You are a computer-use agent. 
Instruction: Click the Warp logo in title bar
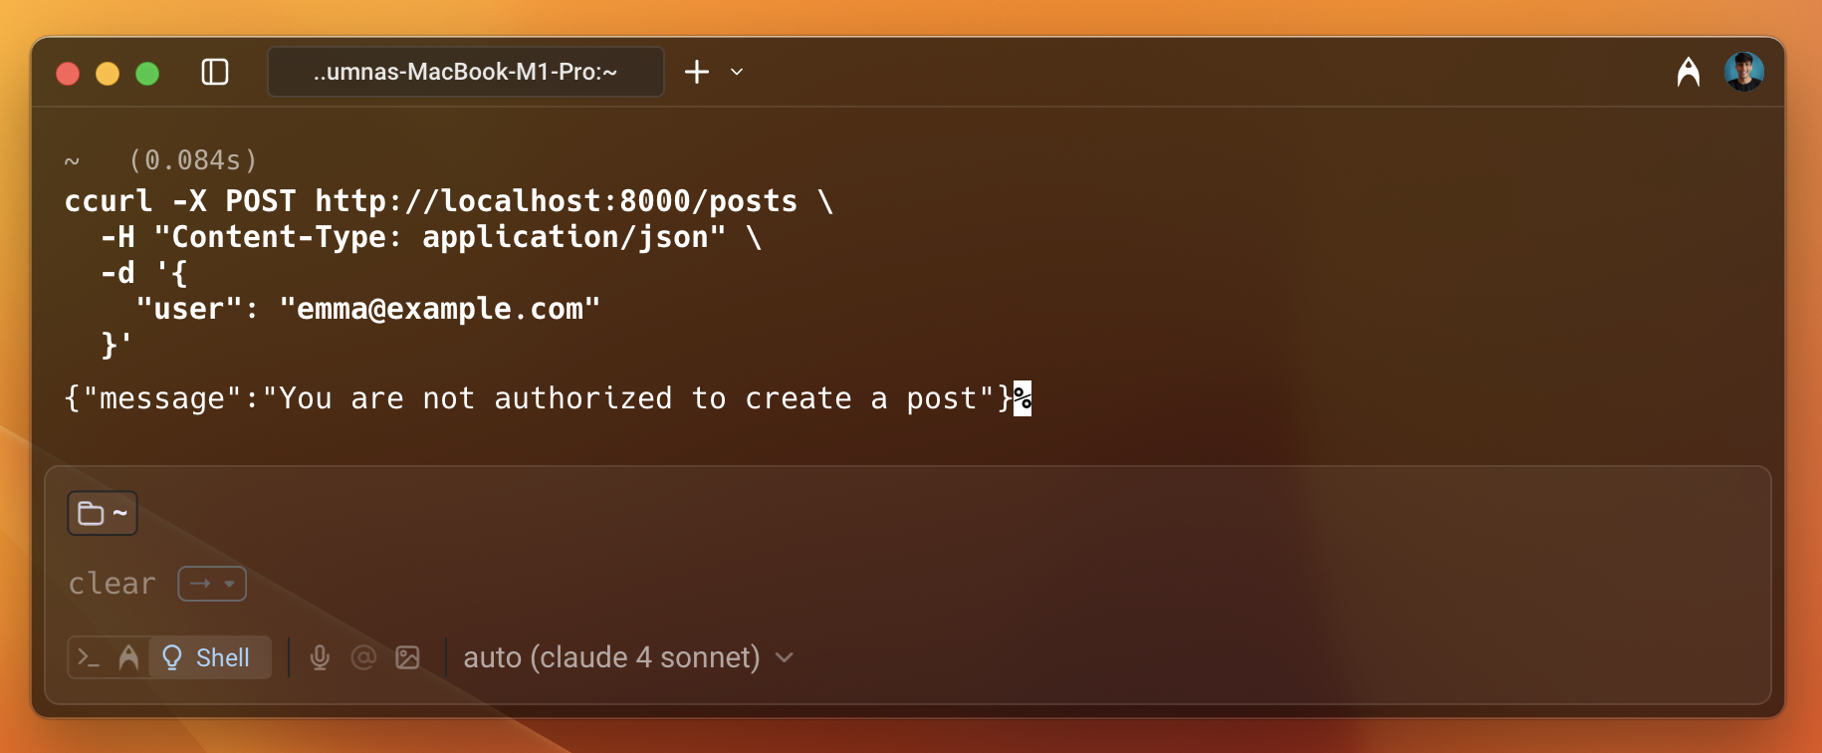1690,71
